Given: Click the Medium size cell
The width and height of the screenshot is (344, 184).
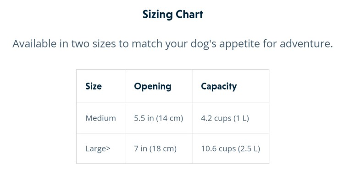Looking at the screenshot, I should (x=101, y=118).
